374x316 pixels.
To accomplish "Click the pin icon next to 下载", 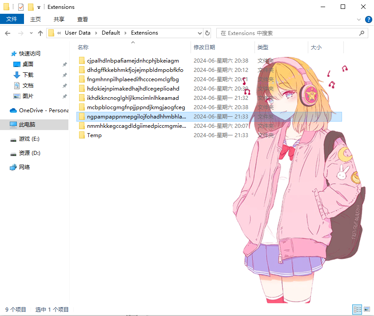I will tap(65, 75).
